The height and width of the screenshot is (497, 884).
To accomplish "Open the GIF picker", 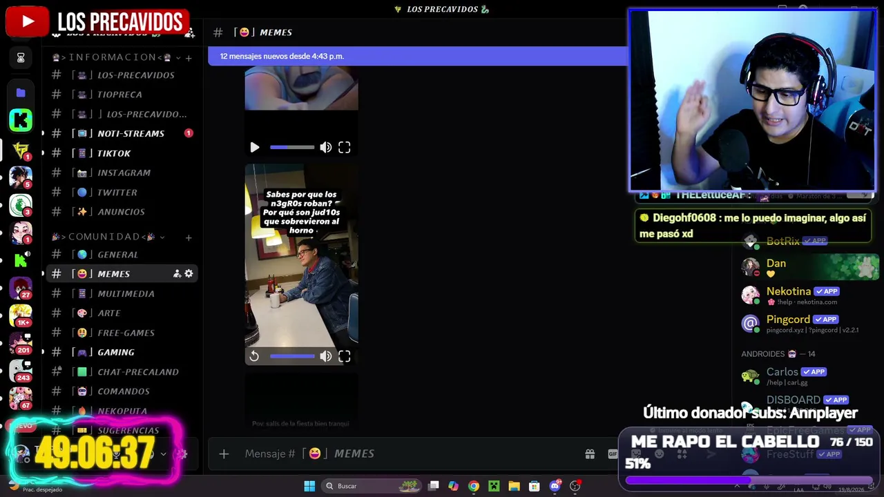I will pyautogui.click(x=613, y=454).
